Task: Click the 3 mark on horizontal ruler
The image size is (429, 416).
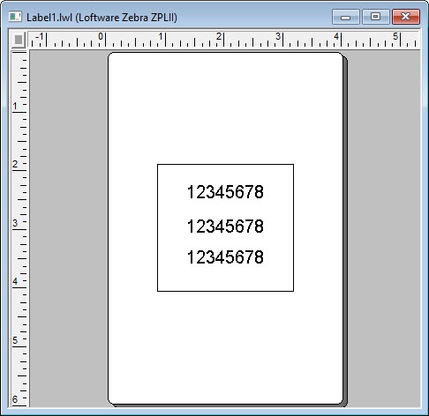Action: [278, 37]
